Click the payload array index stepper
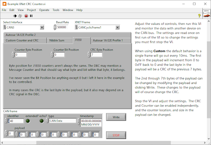 (6, 133)
